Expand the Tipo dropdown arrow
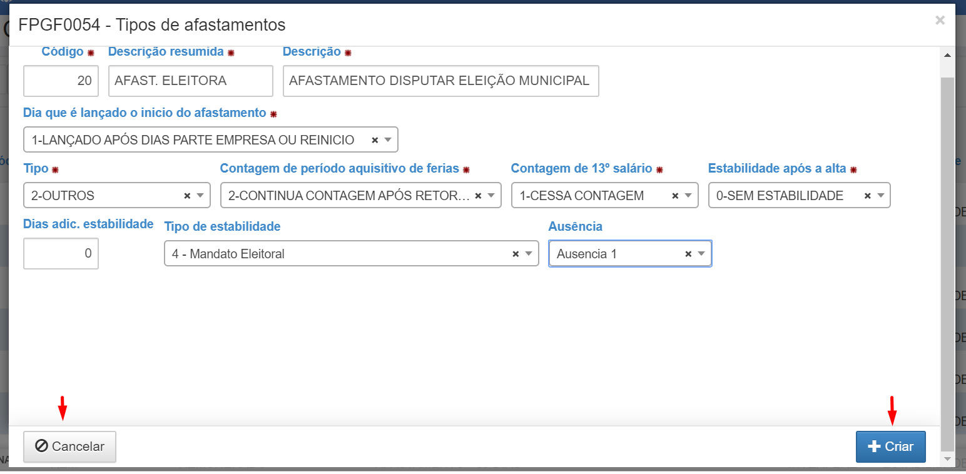This screenshot has width=966, height=474. [200, 196]
